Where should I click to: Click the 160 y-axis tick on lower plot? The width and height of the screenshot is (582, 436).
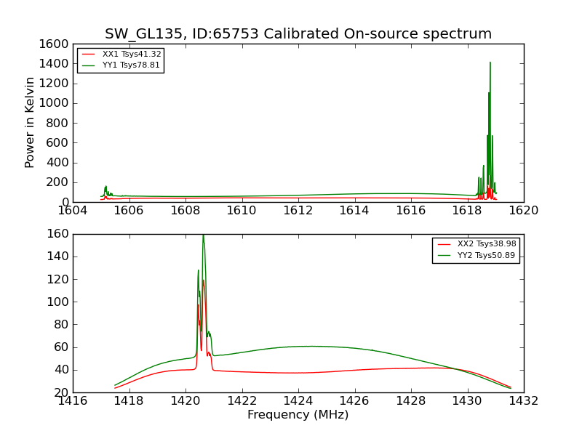point(58,233)
